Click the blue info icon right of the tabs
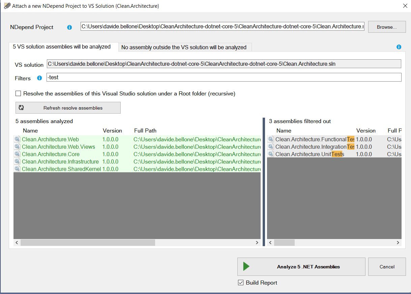The width and height of the screenshot is (411, 294). click(x=399, y=47)
